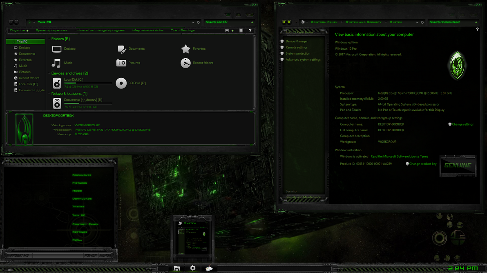Click the help question mark in Explorer
Image resolution: width=487 pixels, height=273 pixels.
(x=250, y=31)
